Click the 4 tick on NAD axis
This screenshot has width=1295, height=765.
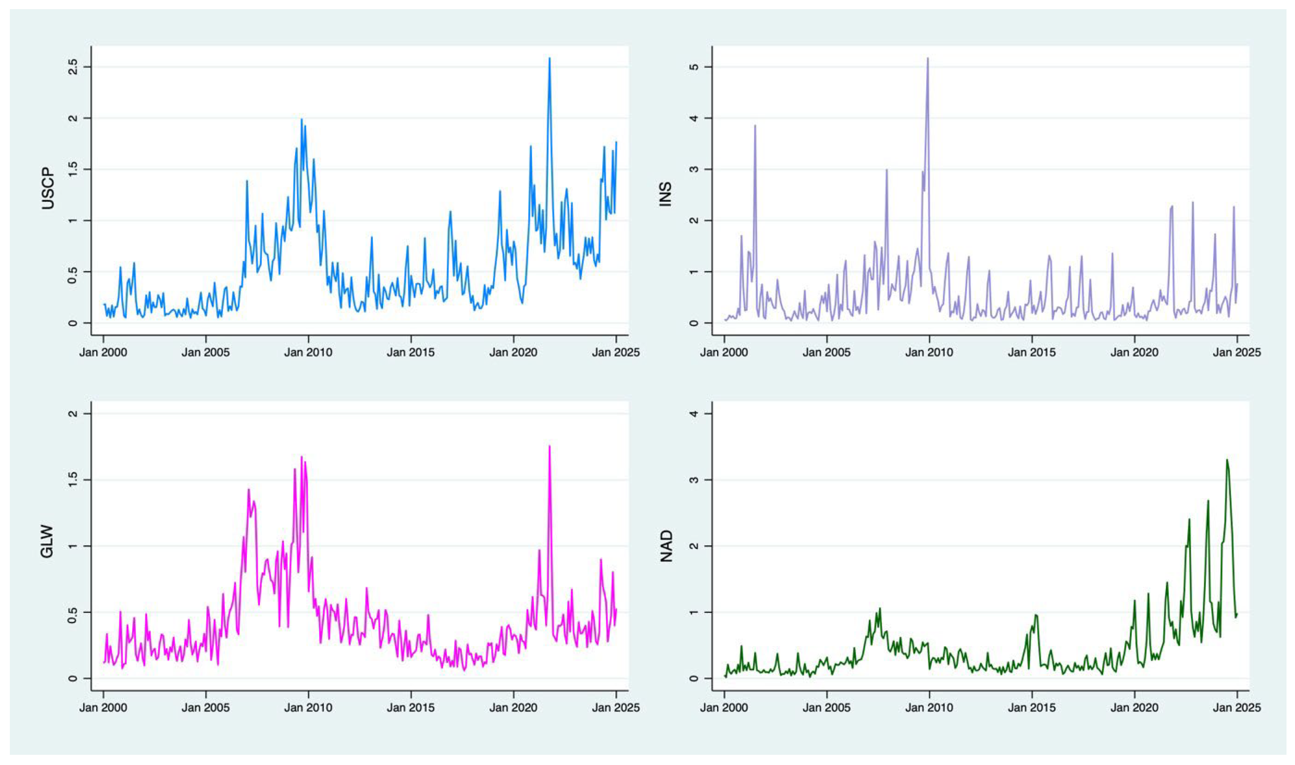click(x=693, y=414)
